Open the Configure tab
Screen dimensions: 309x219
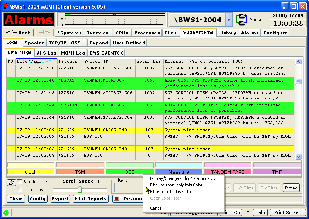tap(275, 33)
